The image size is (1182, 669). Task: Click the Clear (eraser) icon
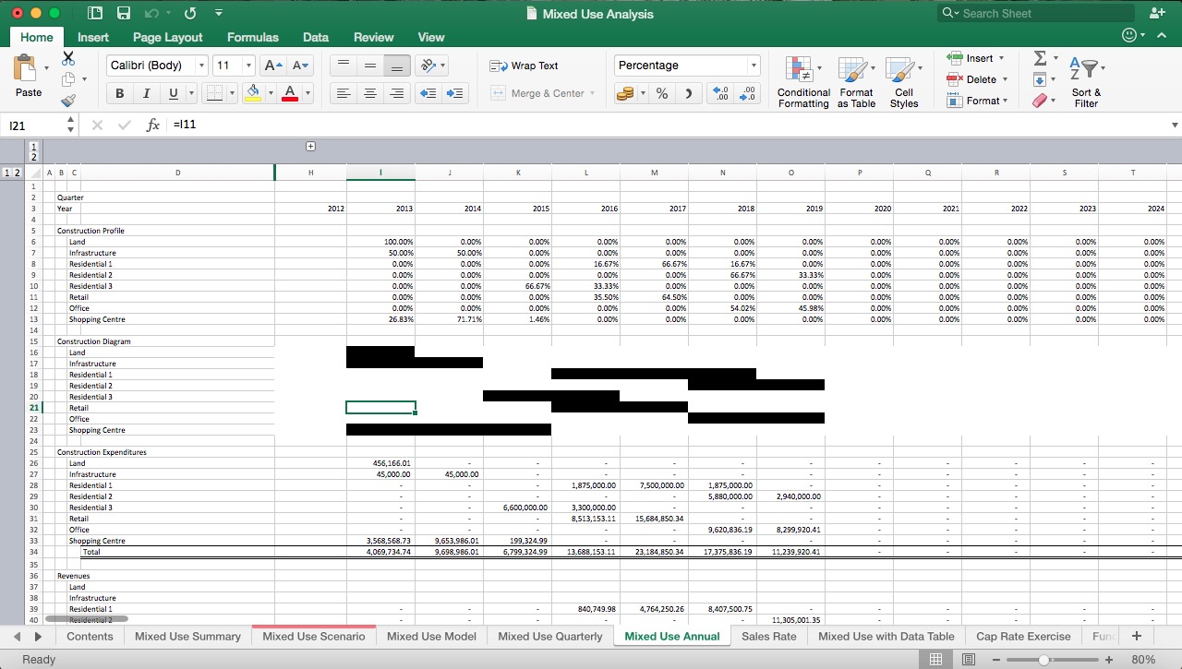click(x=1039, y=101)
